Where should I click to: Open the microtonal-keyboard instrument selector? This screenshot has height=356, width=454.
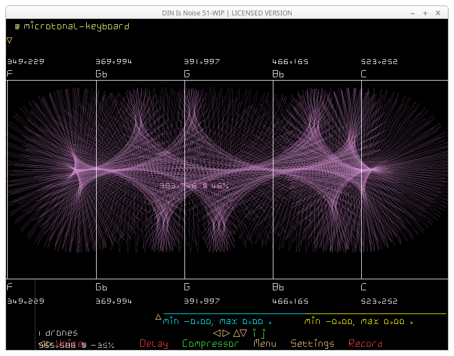pyautogui.click(x=76, y=26)
